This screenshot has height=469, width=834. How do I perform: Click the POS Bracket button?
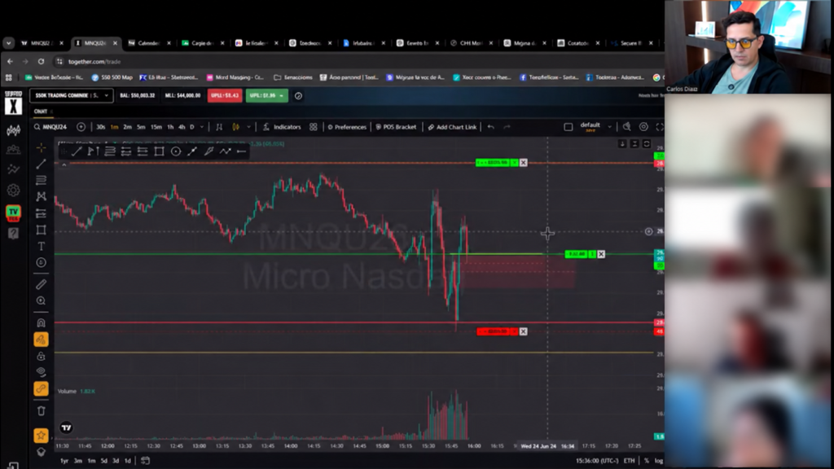[x=397, y=127]
